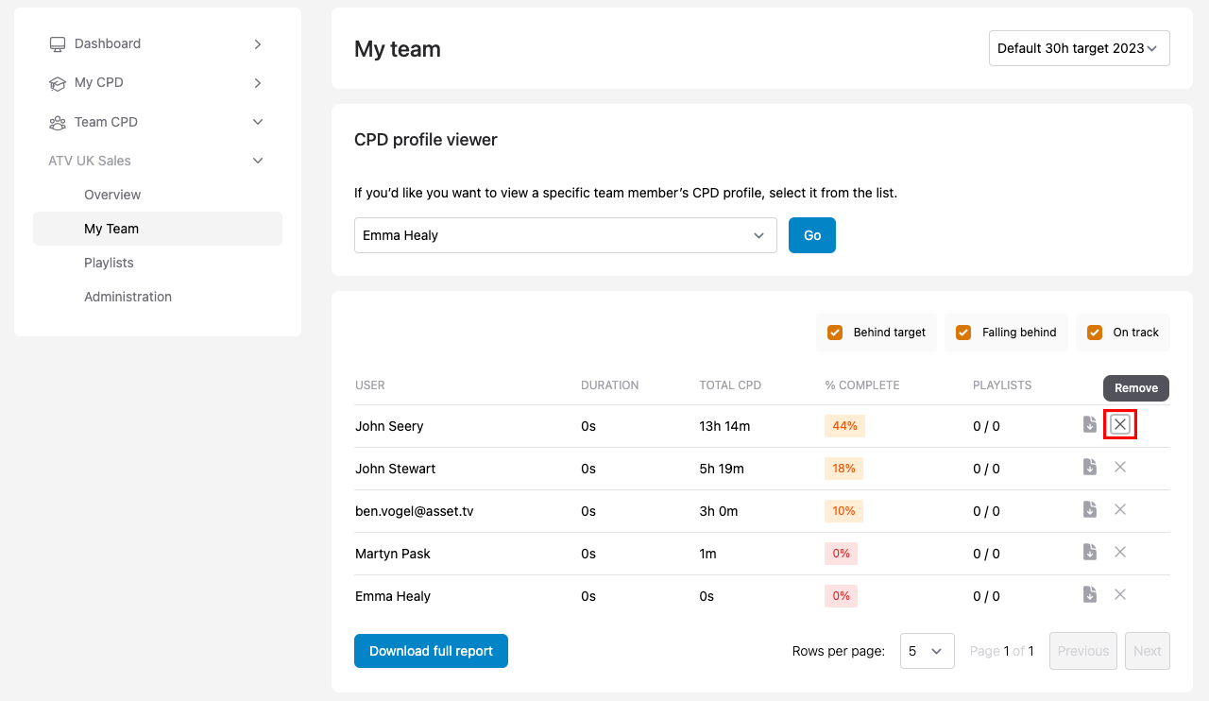Open the Administration page

click(x=128, y=297)
